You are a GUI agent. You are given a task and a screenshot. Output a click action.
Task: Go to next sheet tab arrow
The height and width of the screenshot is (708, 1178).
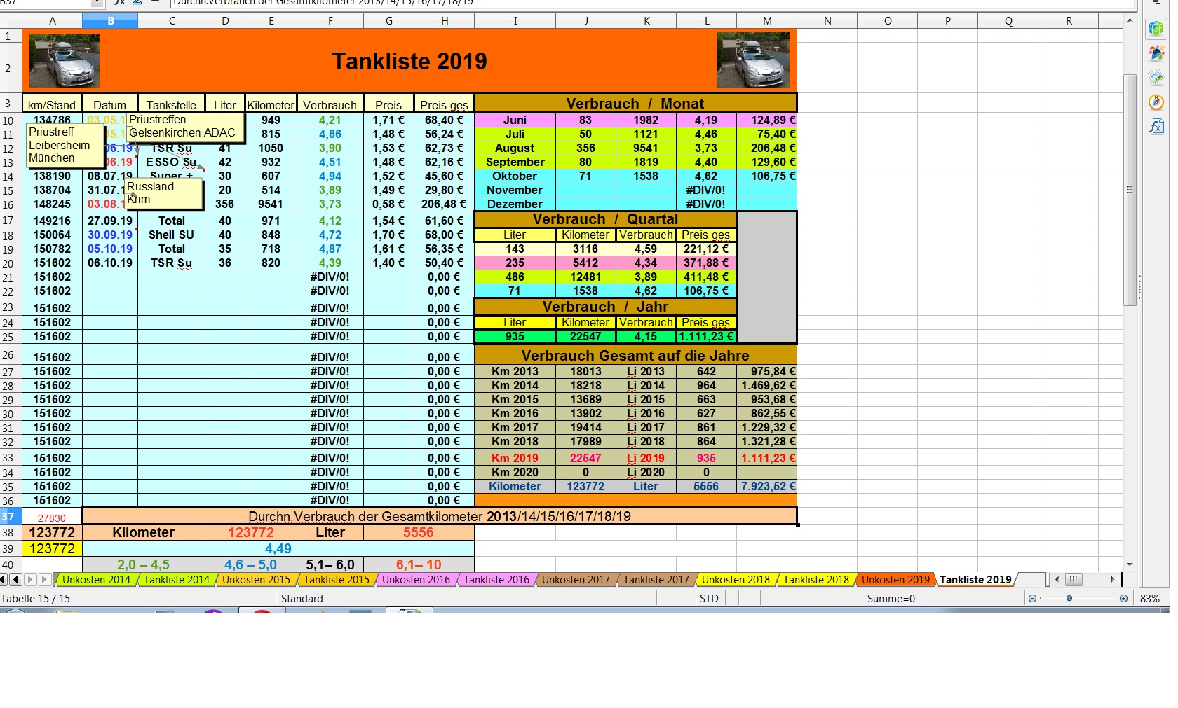coord(30,579)
